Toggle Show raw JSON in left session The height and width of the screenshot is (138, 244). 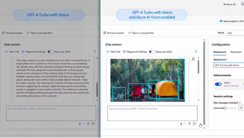click(50, 52)
